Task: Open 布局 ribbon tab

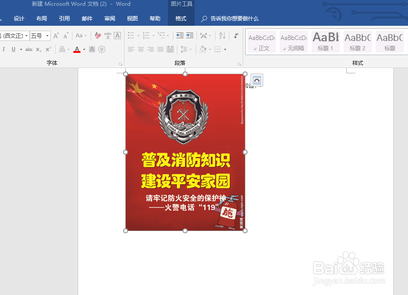Action: (x=42, y=19)
